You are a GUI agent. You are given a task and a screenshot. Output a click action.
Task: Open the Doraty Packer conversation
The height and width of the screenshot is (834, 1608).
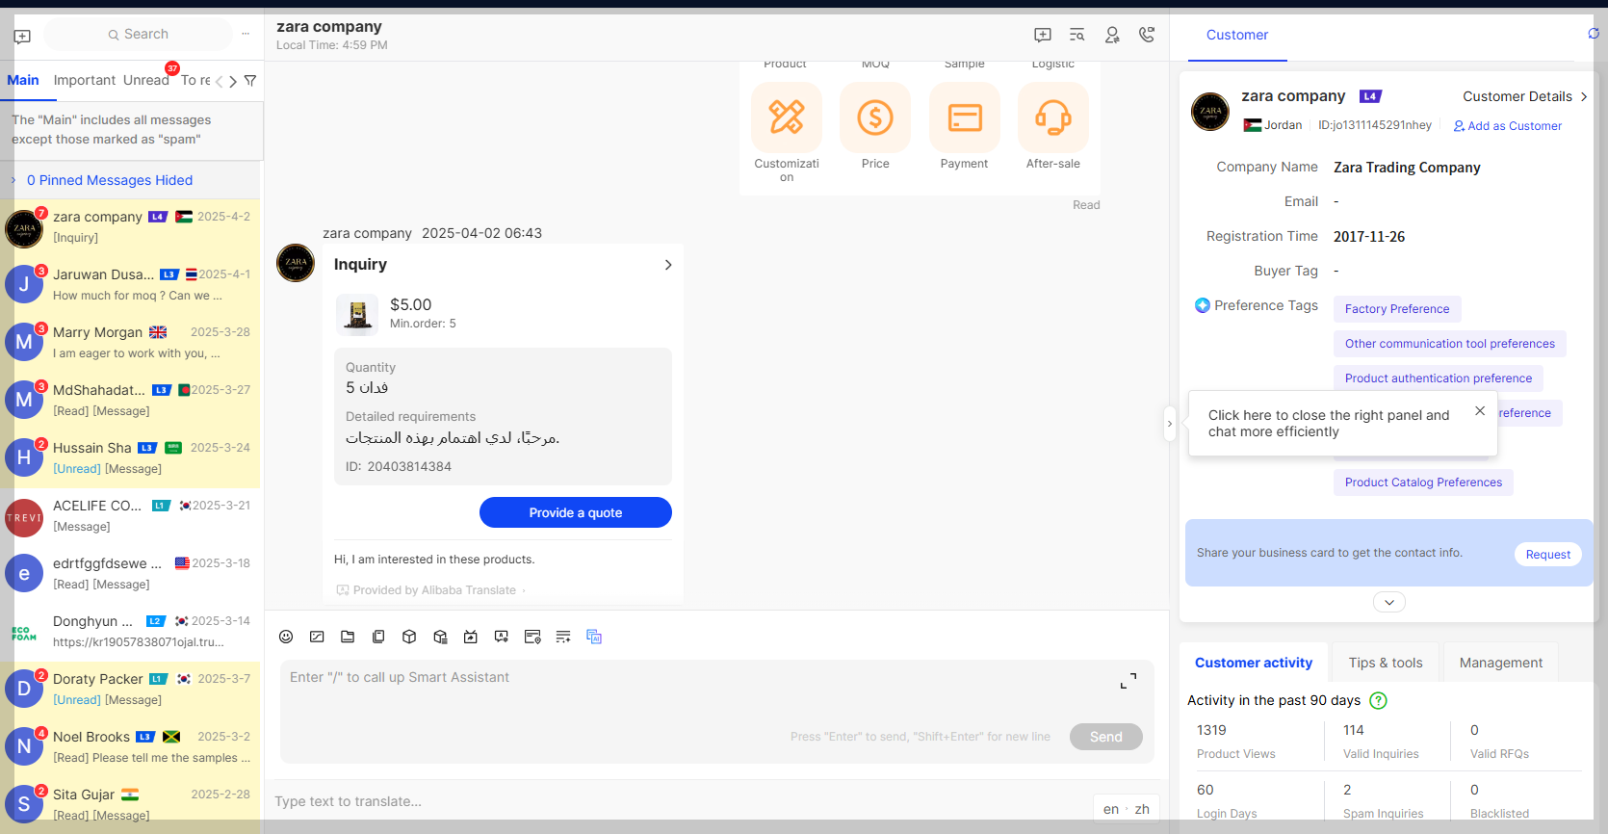click(130, 689)
